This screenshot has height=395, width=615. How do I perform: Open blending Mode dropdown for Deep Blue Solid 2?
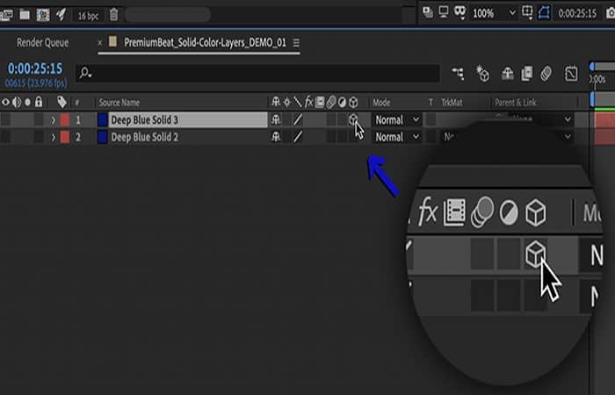397,137
